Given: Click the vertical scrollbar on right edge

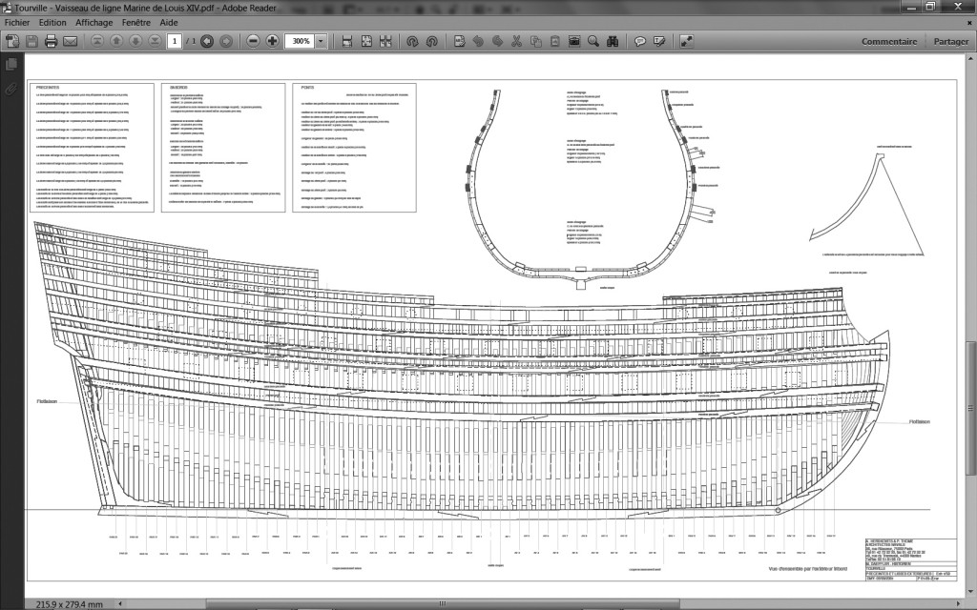Looking at the screenshot, I should [971, 381].
